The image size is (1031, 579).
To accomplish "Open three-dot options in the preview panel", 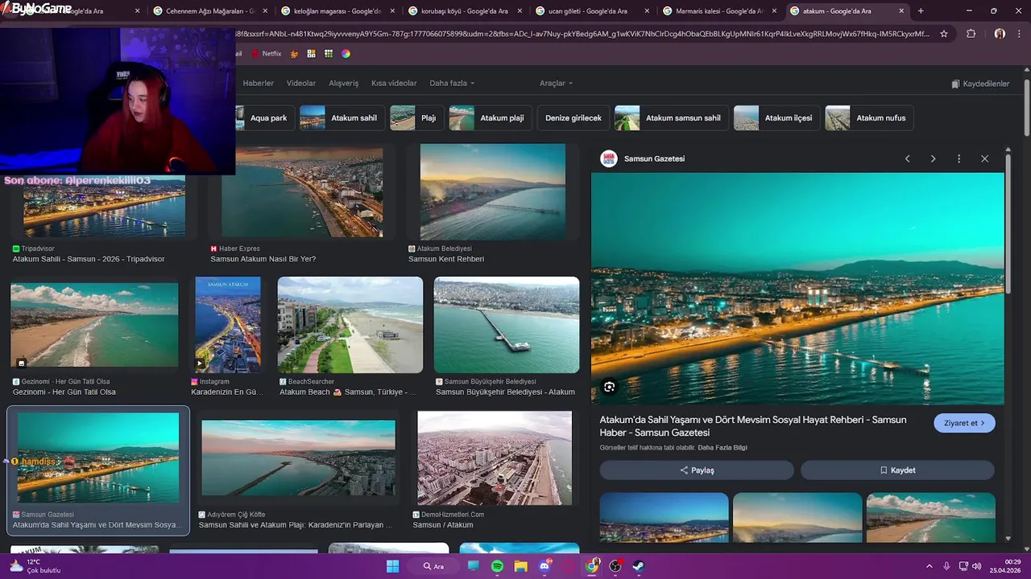I will pyautogui.click(x=959, y=159).
